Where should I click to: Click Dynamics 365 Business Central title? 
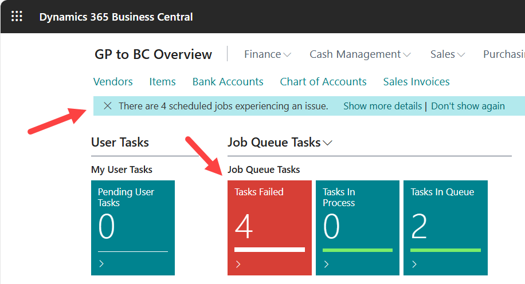(x=116, y=17)
